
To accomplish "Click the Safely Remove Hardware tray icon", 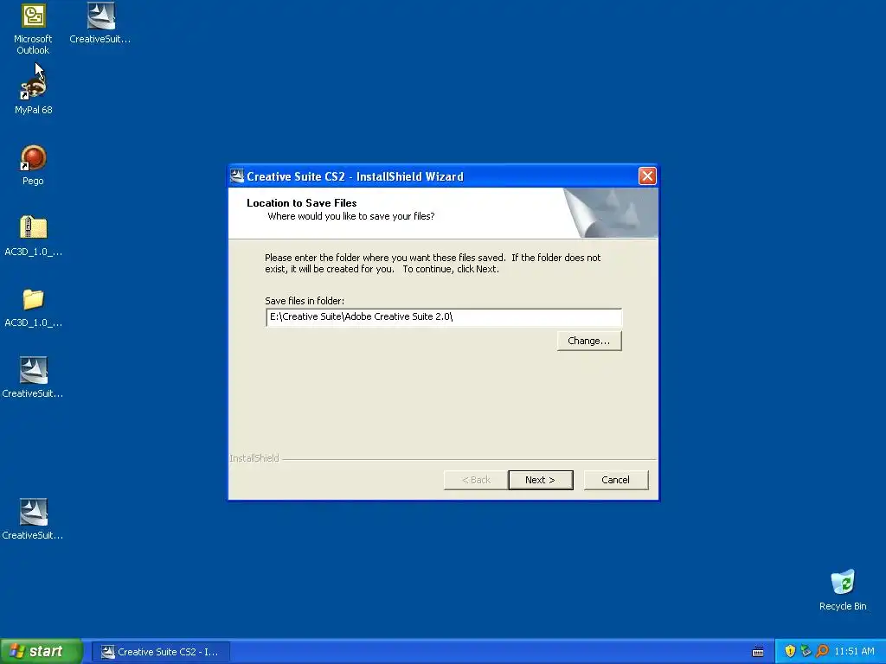I will click(x=806, y=651).
